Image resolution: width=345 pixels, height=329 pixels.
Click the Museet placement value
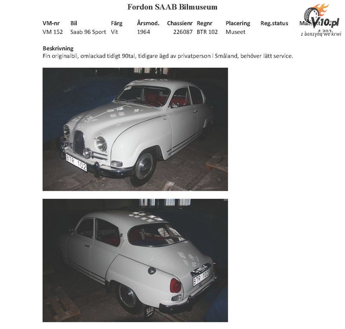pyautogui.click(x=235, y=32)
